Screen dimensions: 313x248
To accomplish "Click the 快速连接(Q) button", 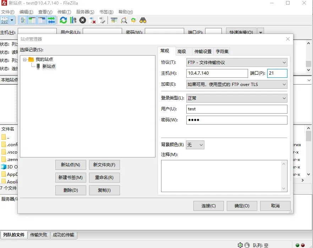I will [241, 32].
